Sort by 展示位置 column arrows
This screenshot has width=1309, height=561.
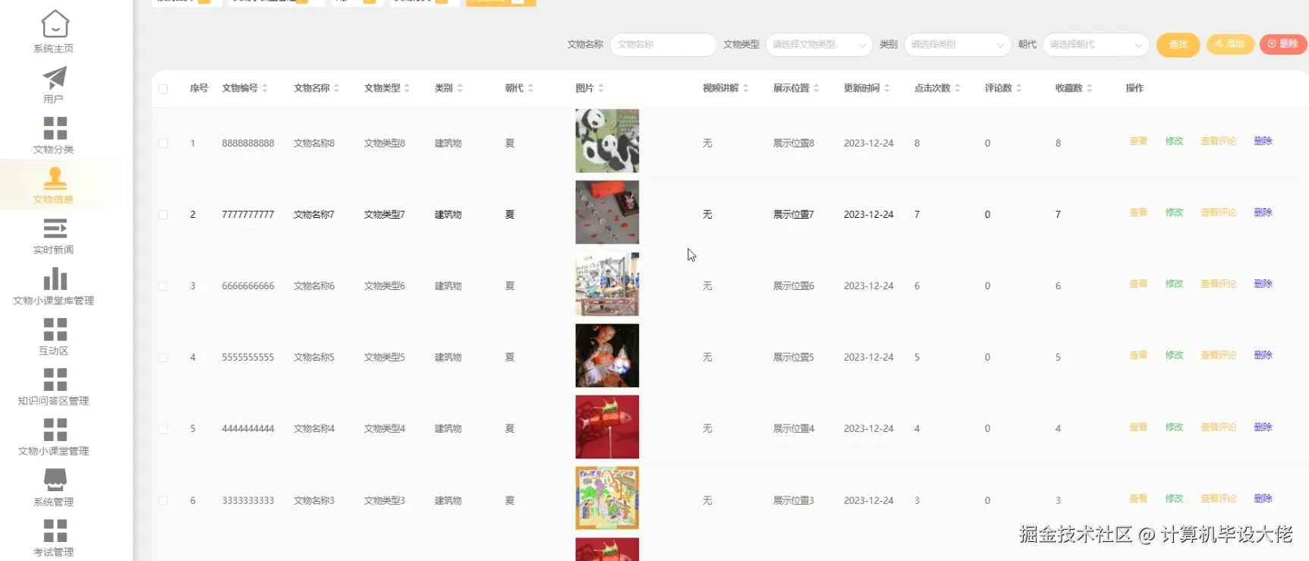tap(817, 88)
